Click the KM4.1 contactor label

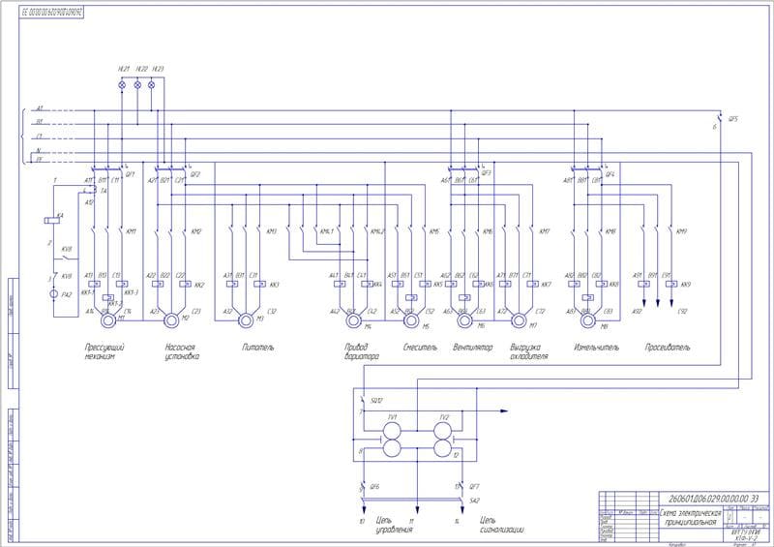pos(327,231)
